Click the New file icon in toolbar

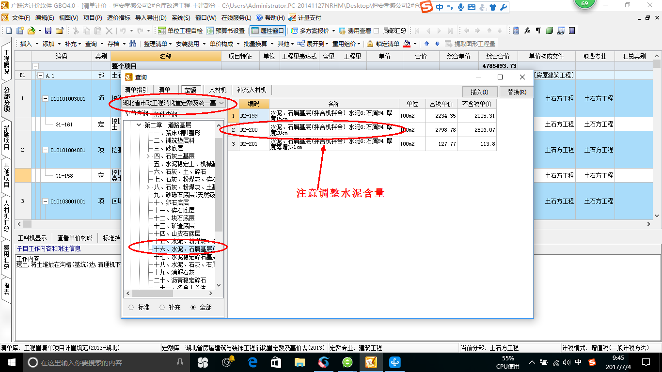pos(9,31)
